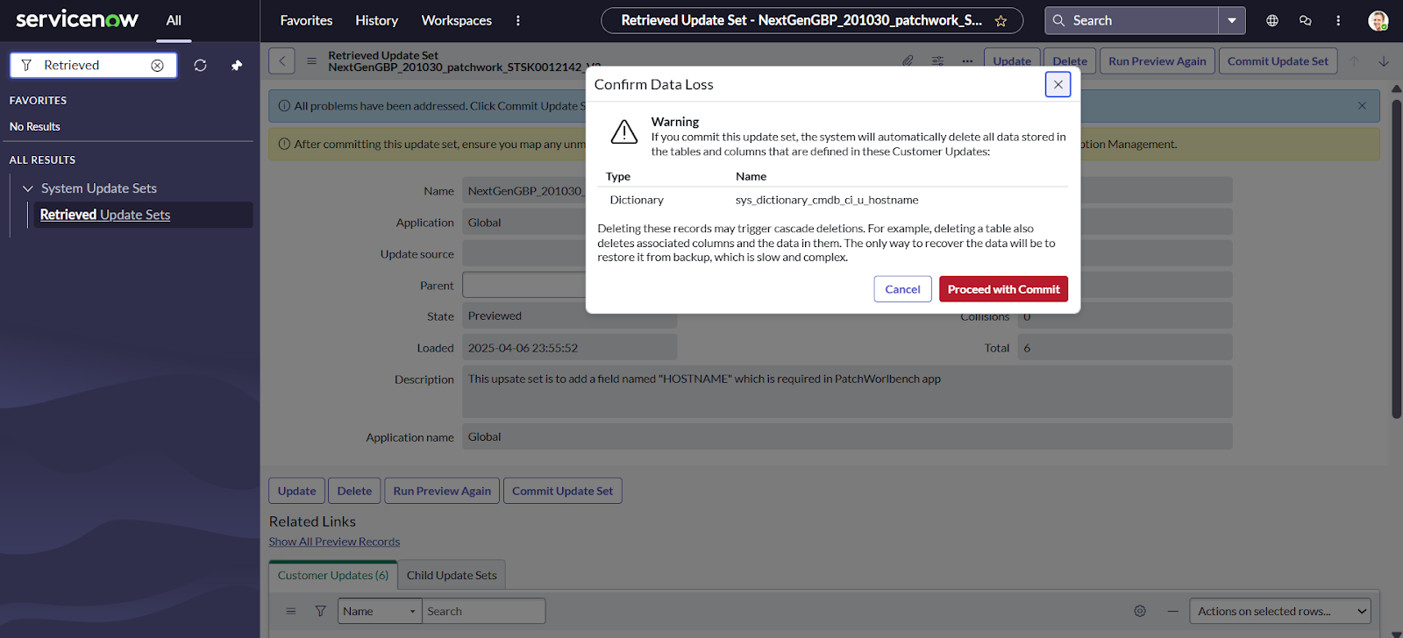Click the Parent reference field
Screen dimensions: 1403x638
[524, 285]
